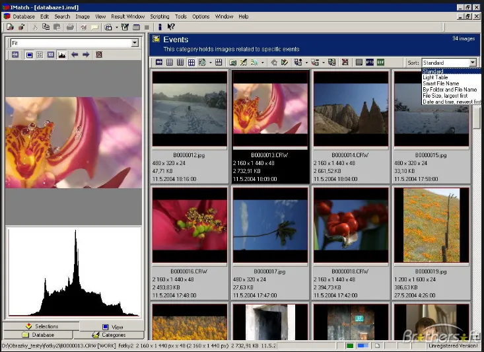Click the select images icon with black dot
Screen dimensions: 484x352
[x=298, y=62]
